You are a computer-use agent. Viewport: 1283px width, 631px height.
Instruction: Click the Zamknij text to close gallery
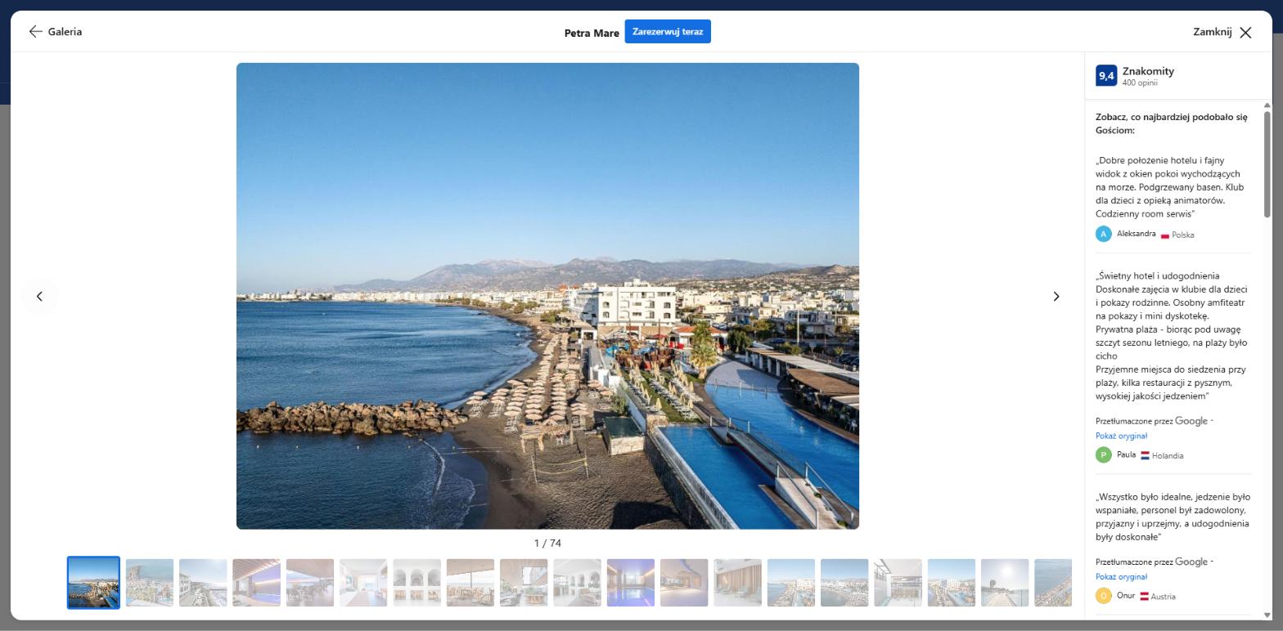[1213, 32]
